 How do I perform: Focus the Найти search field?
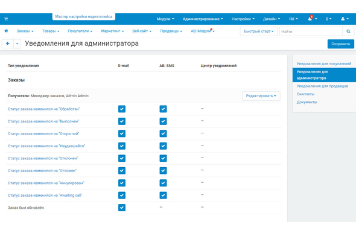(311, 31)
